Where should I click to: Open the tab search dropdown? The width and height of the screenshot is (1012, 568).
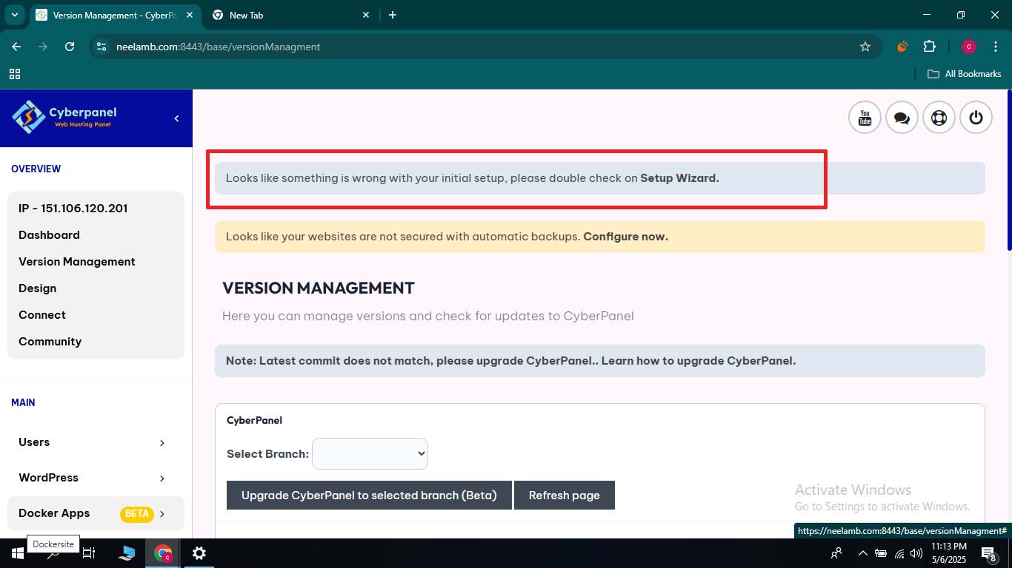point(14,15)
